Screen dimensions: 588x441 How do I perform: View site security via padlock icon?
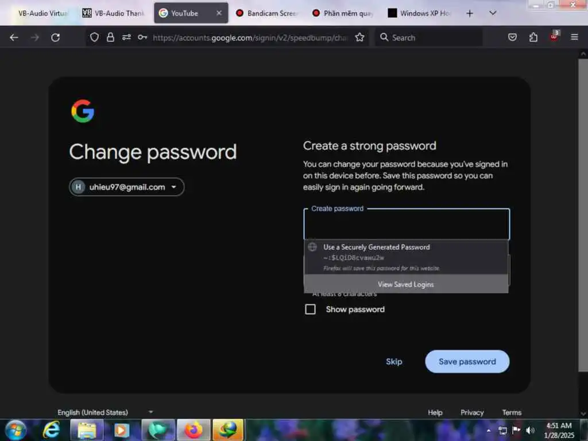pyautogui.click(x=110, y=37)
